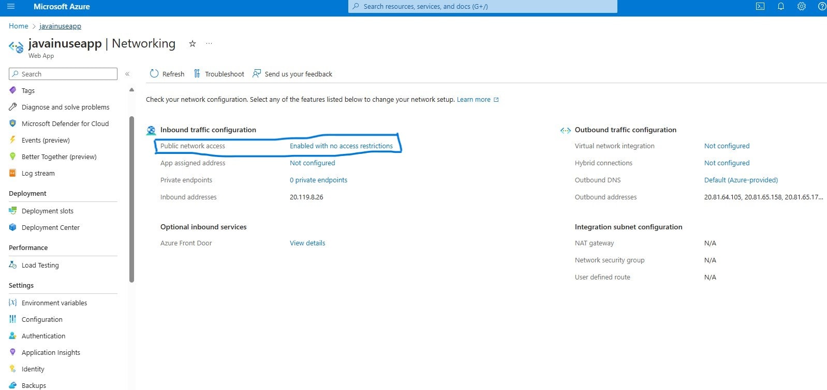Go to Deployment slots
Image resolution: width=827 pixels, height=390 pixels.
click(48, 211)
